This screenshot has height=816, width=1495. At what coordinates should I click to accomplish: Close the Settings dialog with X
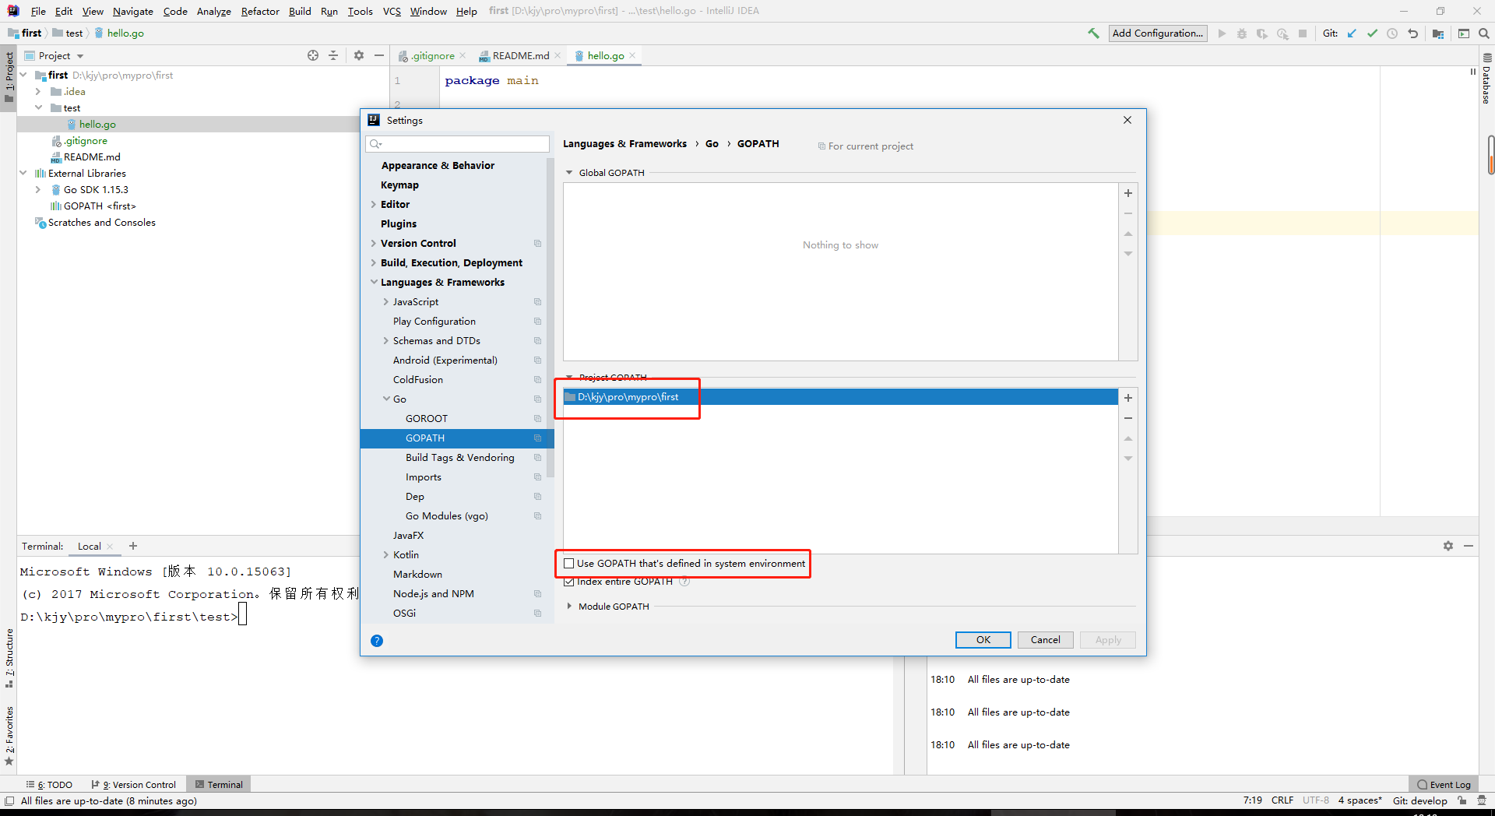(1127, 120)
